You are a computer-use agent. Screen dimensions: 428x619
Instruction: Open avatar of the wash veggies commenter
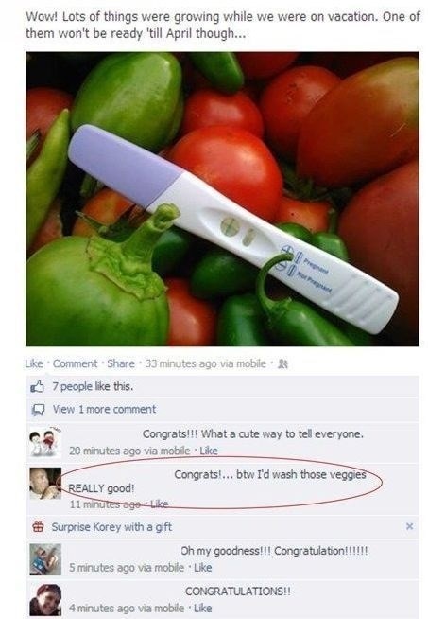pyautogui.click(x=45, y=484)
